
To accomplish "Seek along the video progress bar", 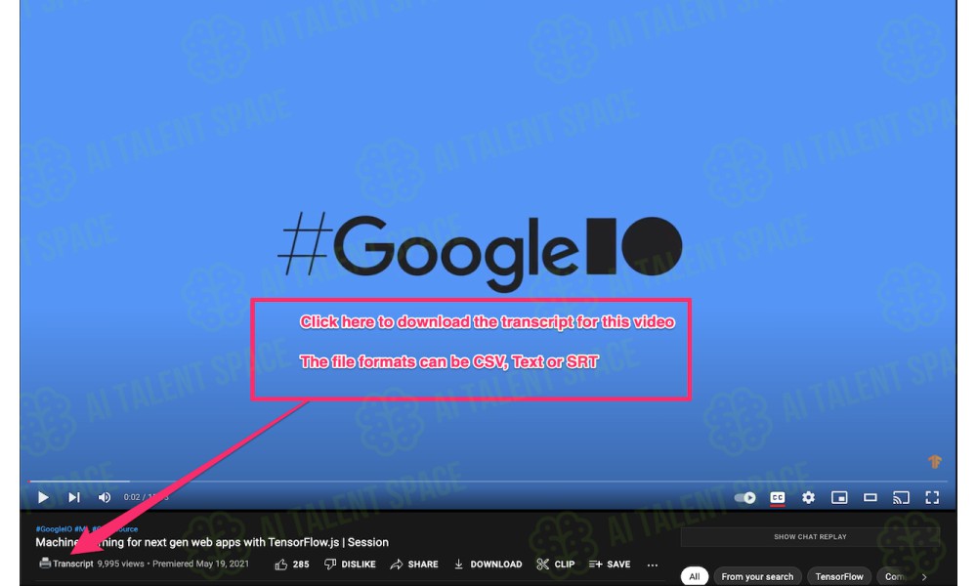I will 488,481.
